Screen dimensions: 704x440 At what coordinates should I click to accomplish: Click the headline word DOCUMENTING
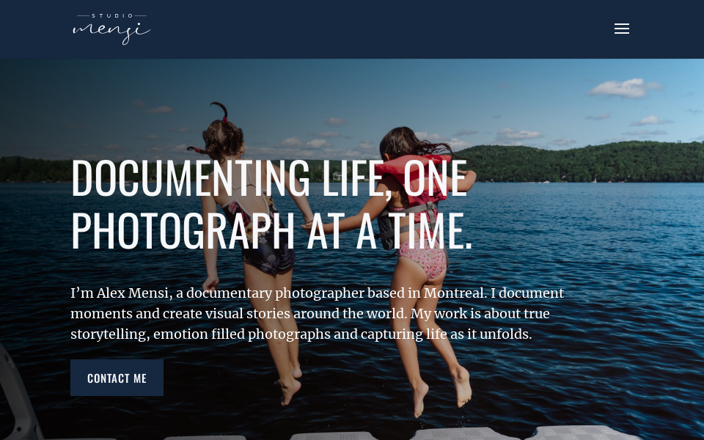click(x=191, y=177)
